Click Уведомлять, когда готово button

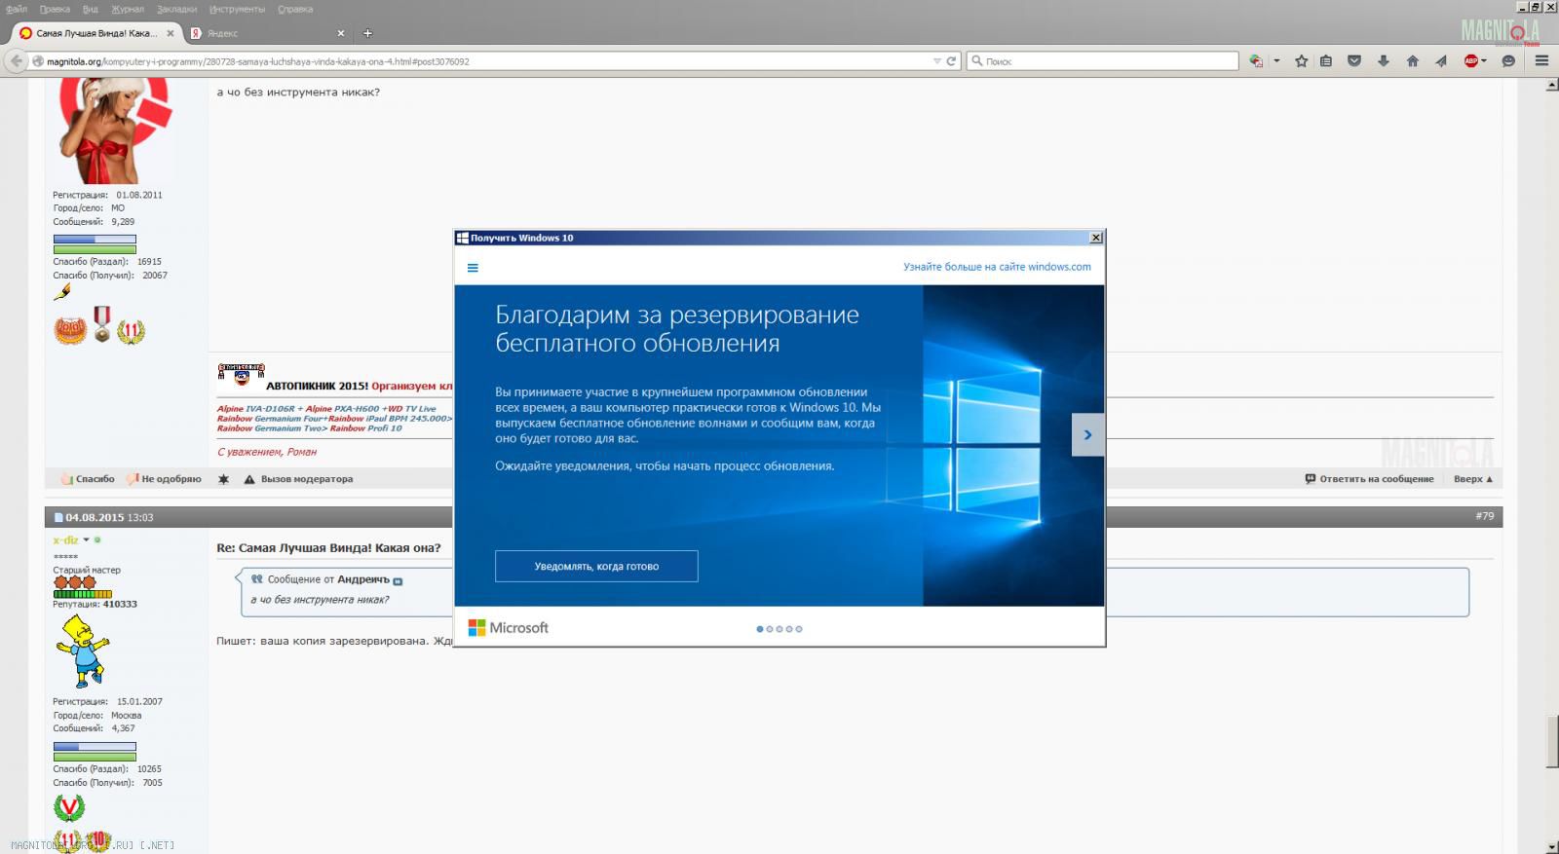(596, 566)
